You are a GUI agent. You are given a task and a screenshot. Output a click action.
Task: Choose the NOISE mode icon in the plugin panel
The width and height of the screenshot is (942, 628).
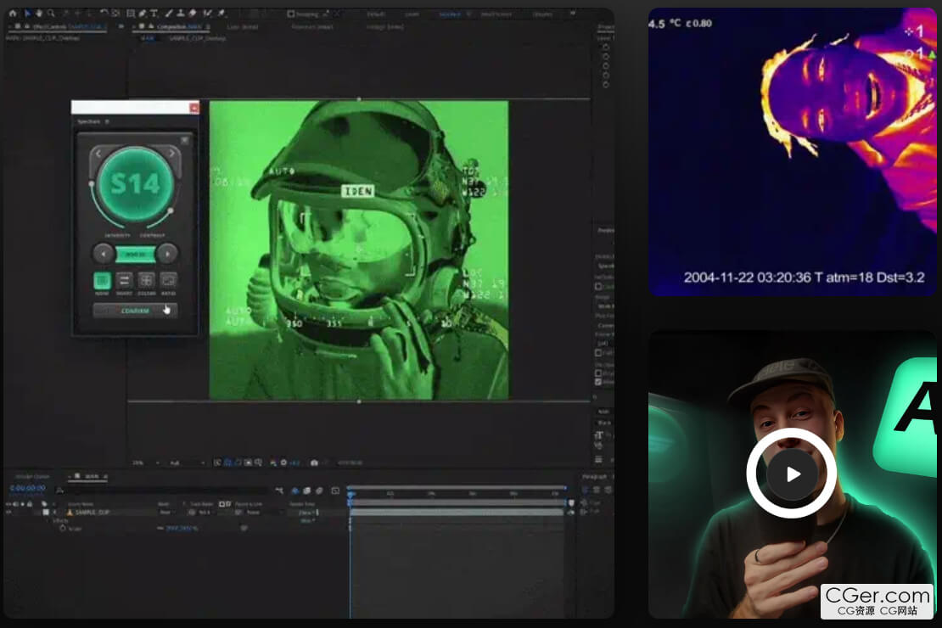(x=102, y=280)
